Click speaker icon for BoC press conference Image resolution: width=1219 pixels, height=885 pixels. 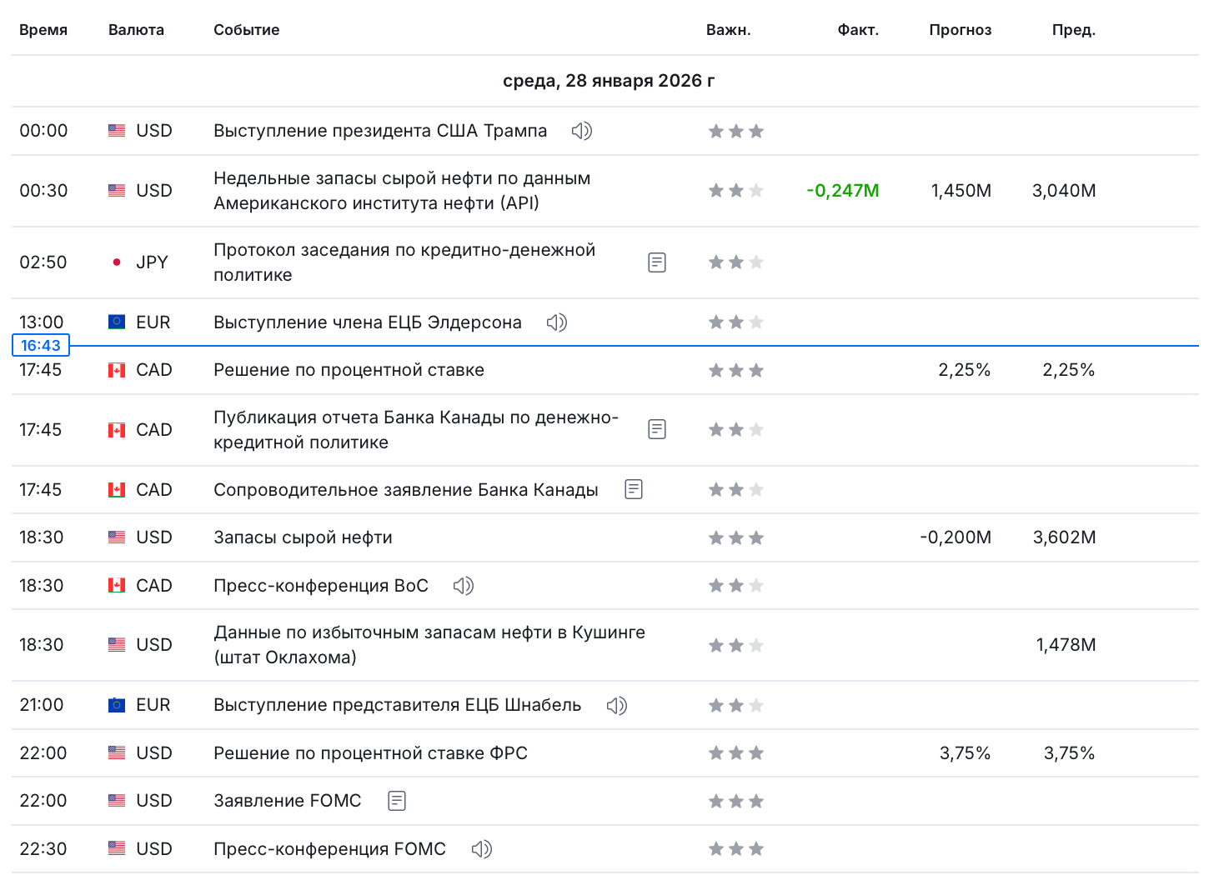(463, 586)
